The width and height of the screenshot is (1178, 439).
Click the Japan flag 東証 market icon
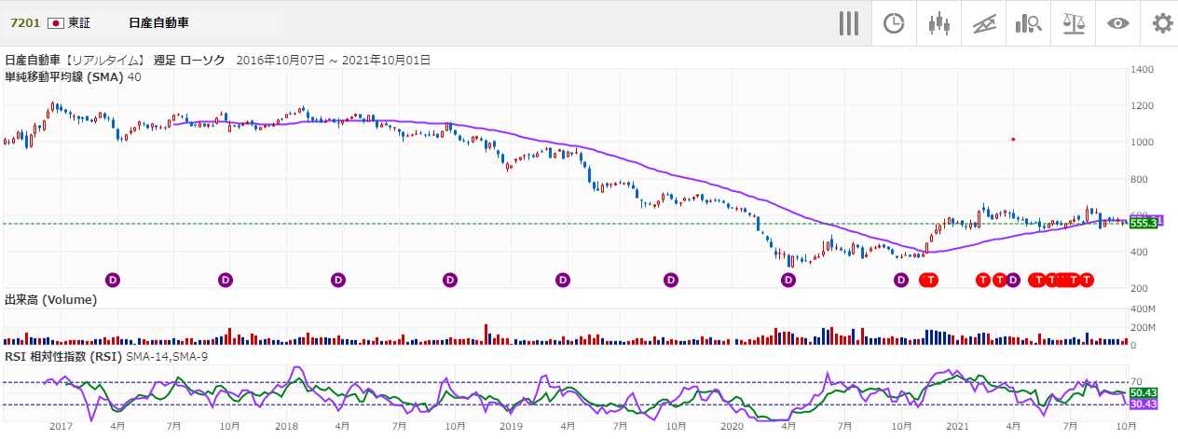(55, 21)
